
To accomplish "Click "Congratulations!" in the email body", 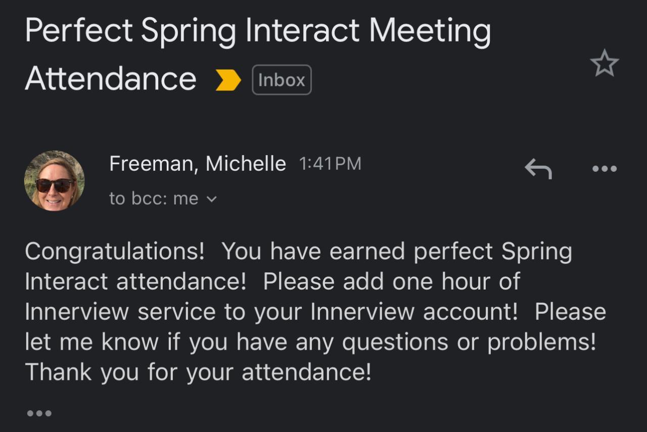I will click(x=114, y=252).
